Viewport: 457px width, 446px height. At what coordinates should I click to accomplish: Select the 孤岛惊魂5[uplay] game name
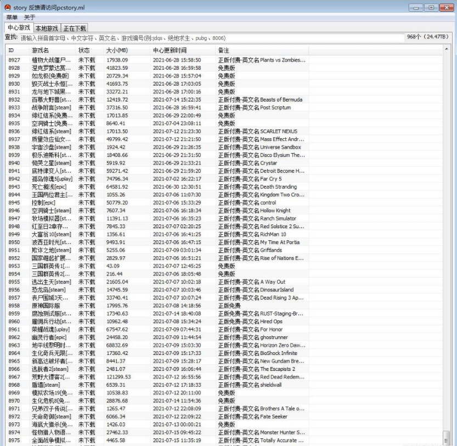(52, 179)
